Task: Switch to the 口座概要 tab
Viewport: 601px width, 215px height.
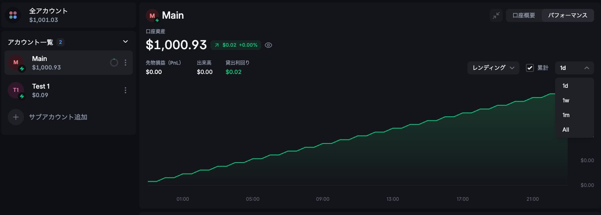Action: point(524,15)
